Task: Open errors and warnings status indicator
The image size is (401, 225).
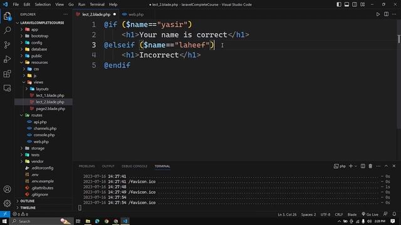Action: [x=20, y=214]
